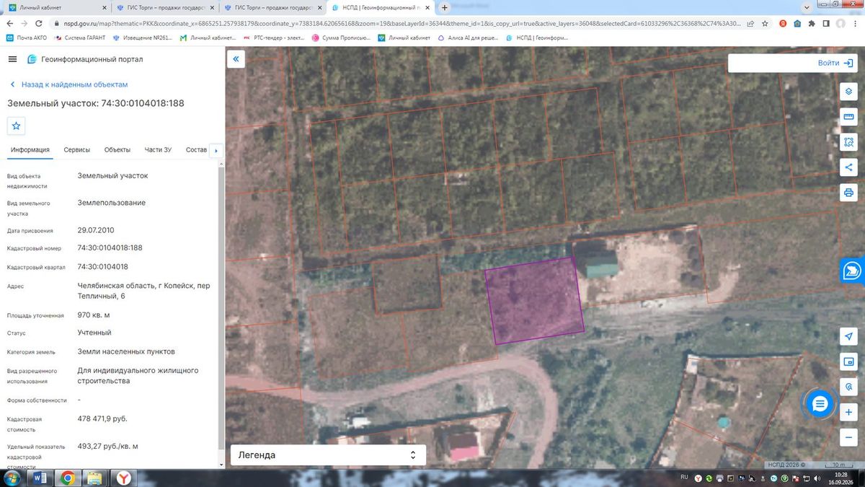Open a new browser tab
The width and height of the screenshot is (865, 487).
coord(445,8)
